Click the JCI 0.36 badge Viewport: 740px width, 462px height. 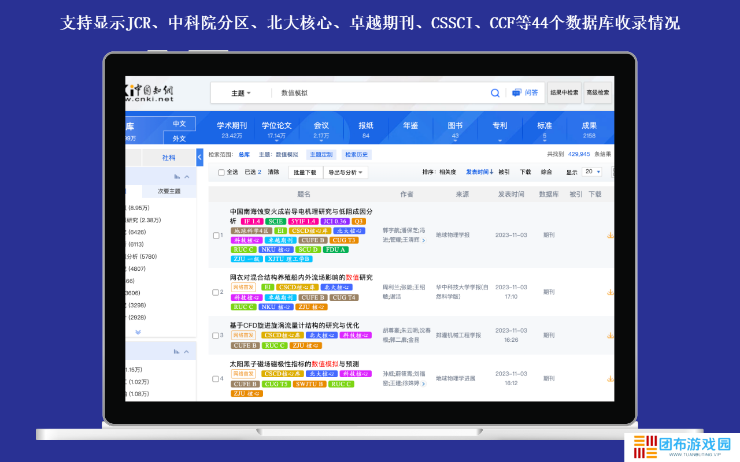click(335, 221)
